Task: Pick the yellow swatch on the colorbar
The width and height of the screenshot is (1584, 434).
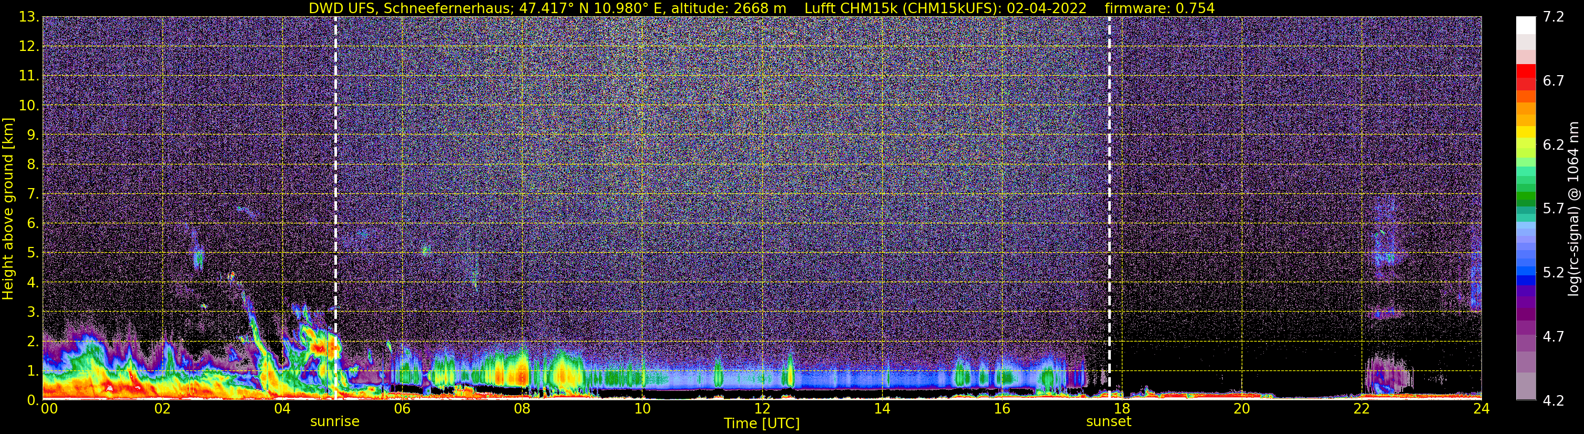Action: click(x=1526, y=131)
